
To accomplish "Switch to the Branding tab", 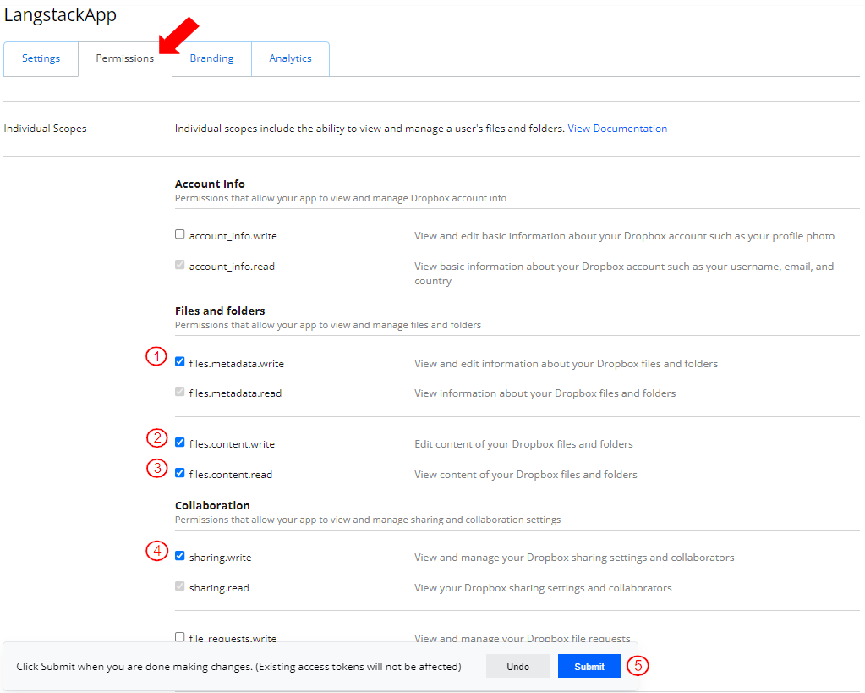I will [x=211, y=59].
